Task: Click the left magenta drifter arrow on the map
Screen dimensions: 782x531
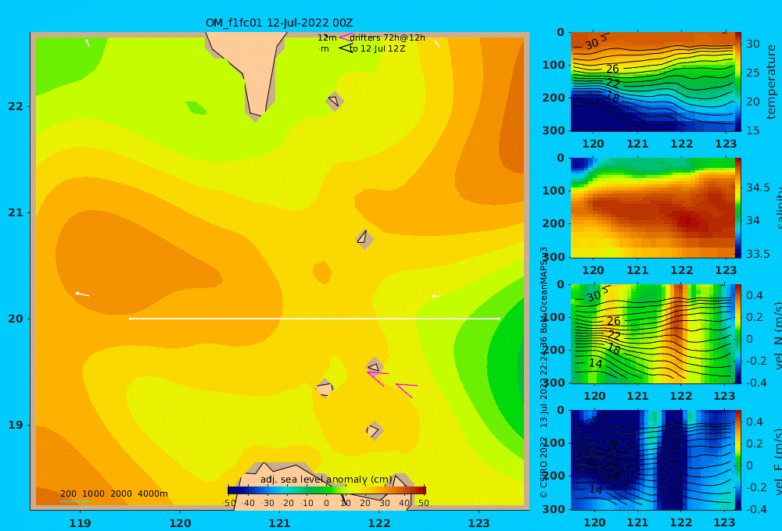Action: tap(377, 378)
